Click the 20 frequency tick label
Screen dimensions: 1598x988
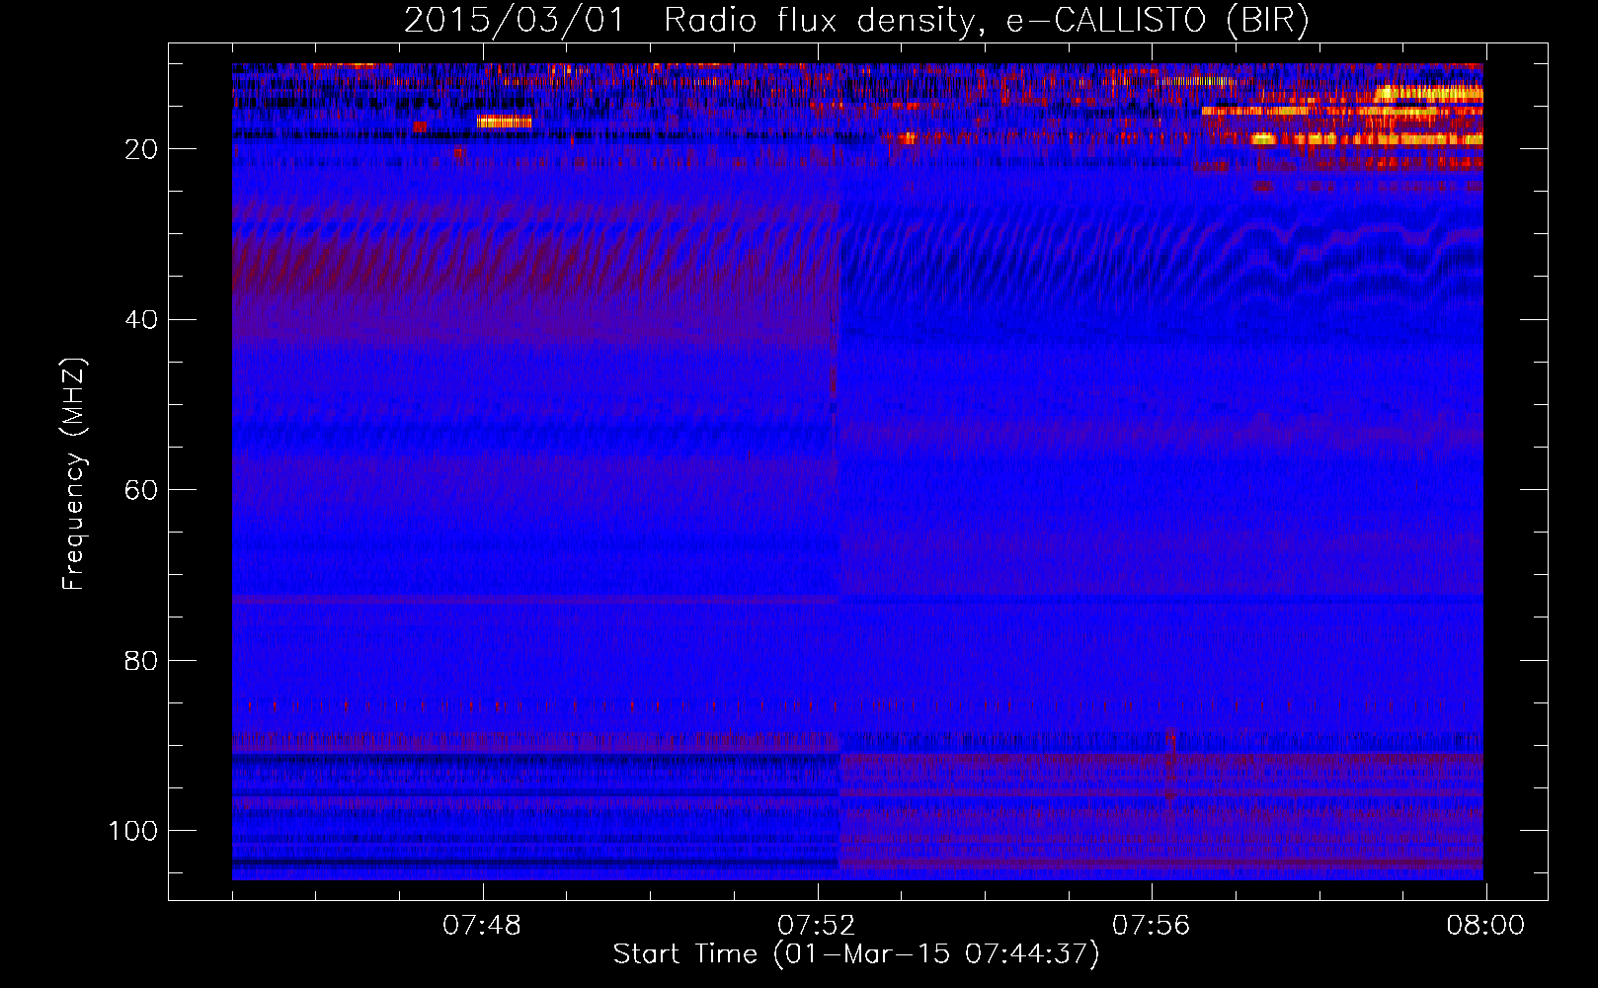[141, 149]
